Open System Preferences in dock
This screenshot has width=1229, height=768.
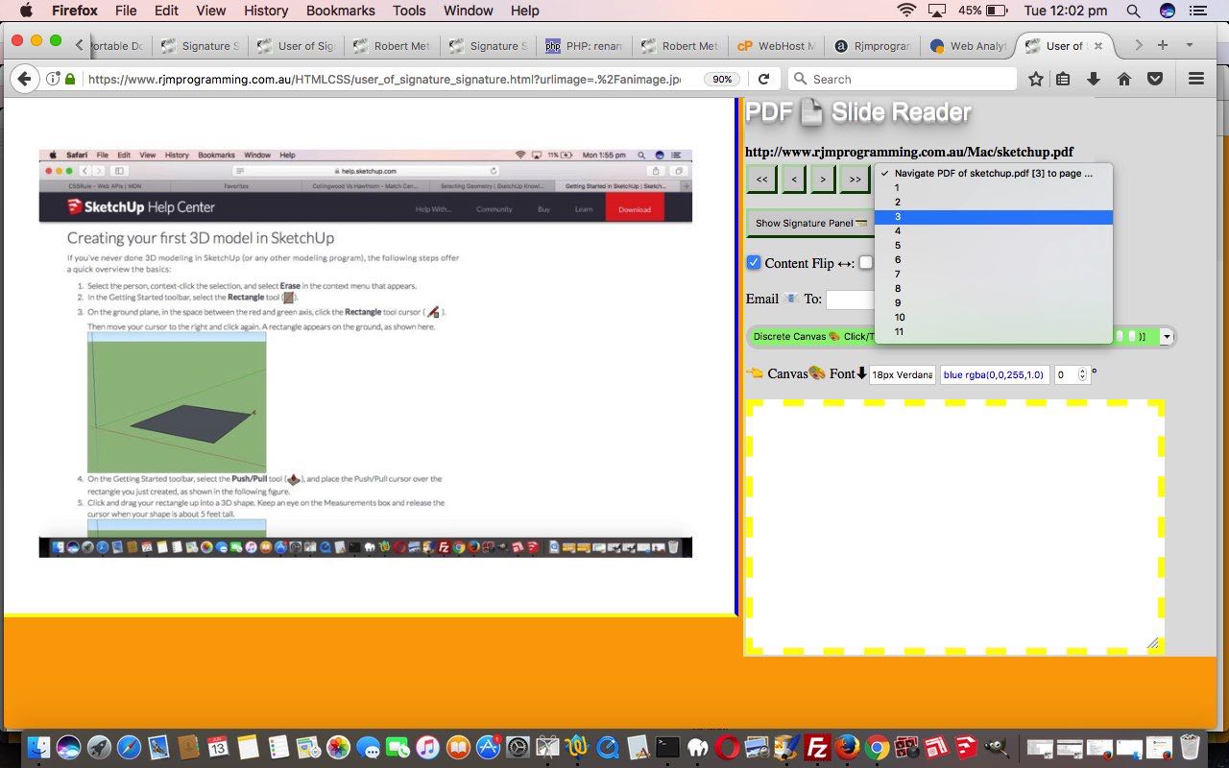(x=518, y=747)
